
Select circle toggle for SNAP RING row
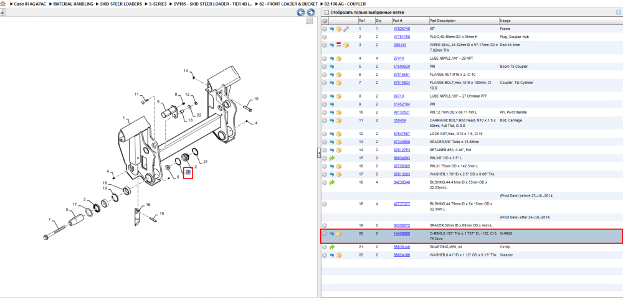click(x=325, y=247)
